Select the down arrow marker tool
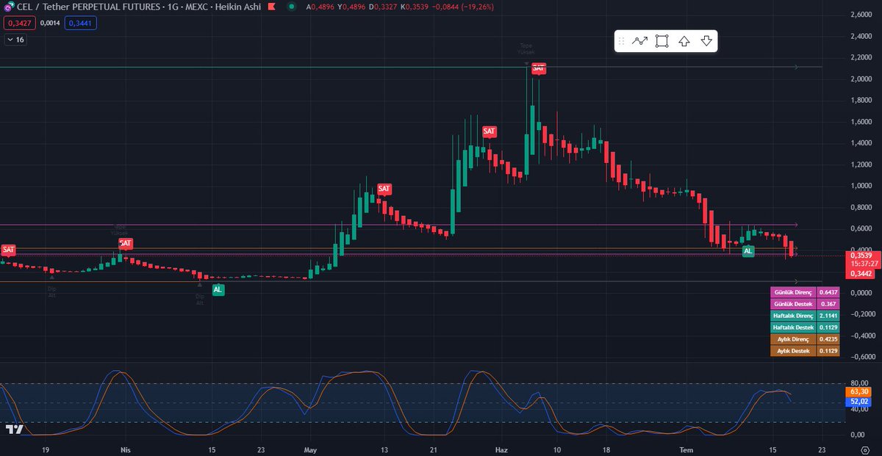Viewport: 882px width, 456px height. (706, 41)
